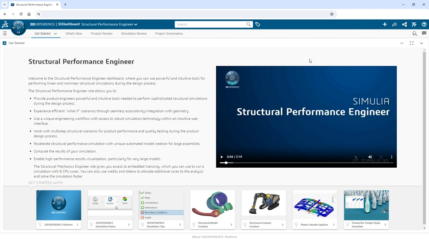429x241 pixels.
Task: Open a new browser tab
Action: (65, 4)
